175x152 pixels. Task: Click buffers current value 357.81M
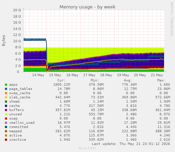point(63,110)
